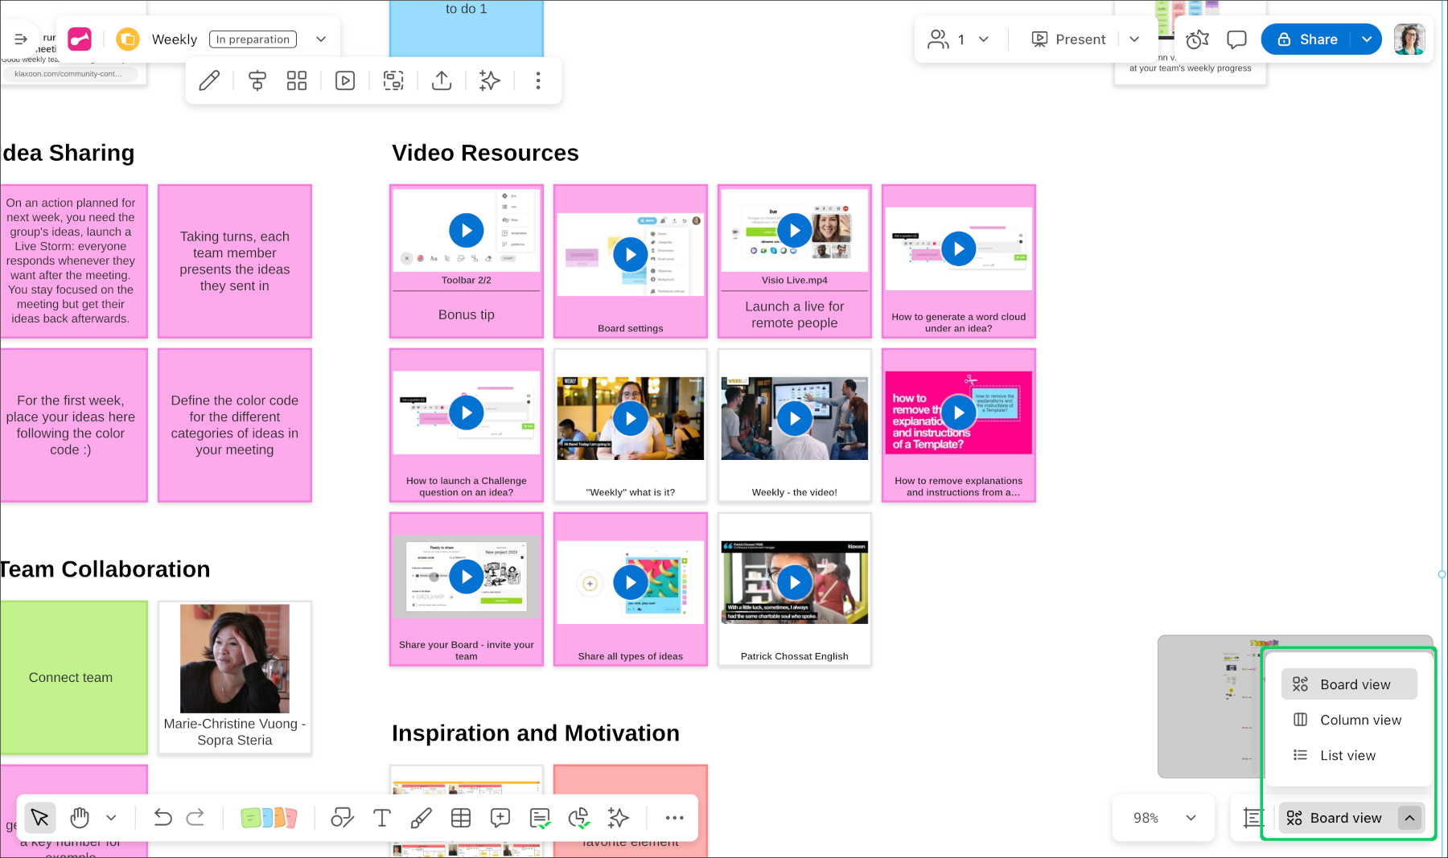This screenshot has height=858, width=1448.
Task: Select the hand pan tool
Action: coord(79,818)
